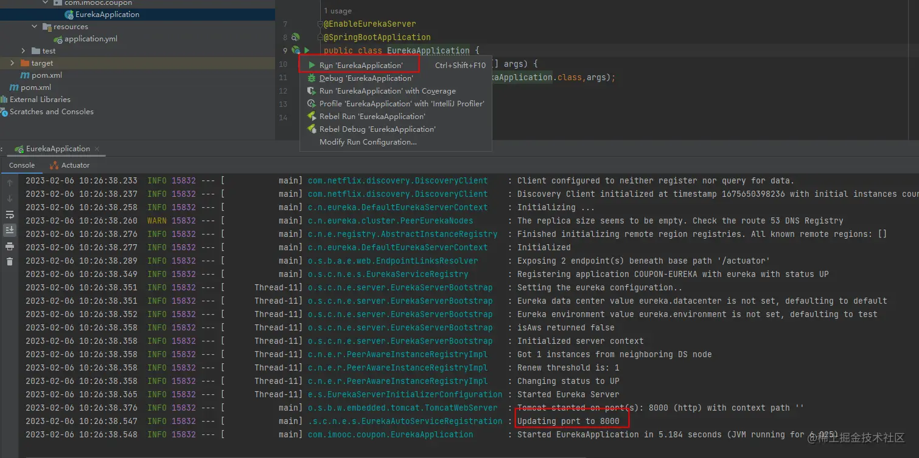Collapse the resources folder
Image resolution: width=919 pixels, height=458 pixels.
35,27
